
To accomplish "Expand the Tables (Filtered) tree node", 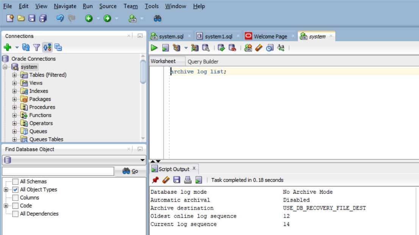I will 14,75.
